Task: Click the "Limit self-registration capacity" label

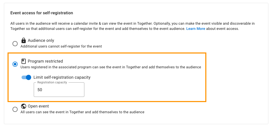Action: coord(62,77)
